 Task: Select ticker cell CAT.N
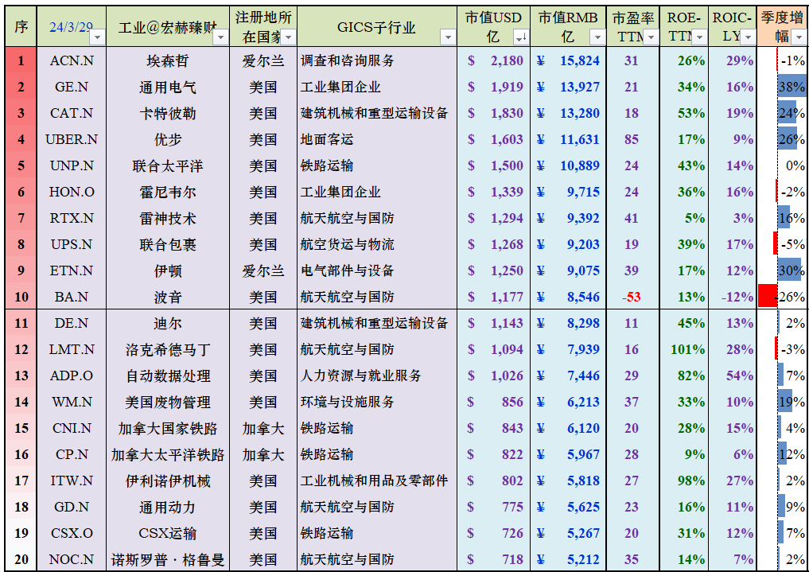[72, 114]
